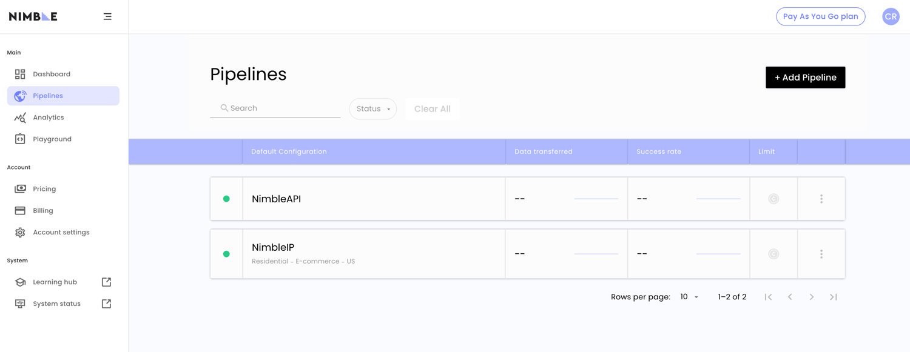
Task: Open the Status filter dropdown
Action: pos(373,109)
